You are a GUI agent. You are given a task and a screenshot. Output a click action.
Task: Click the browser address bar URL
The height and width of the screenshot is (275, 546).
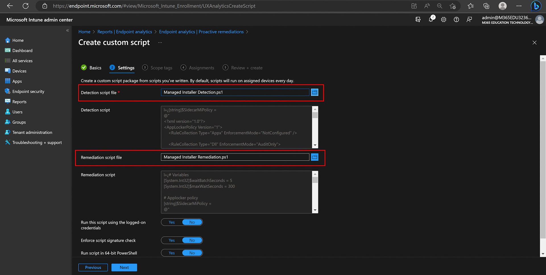(154, 6)
